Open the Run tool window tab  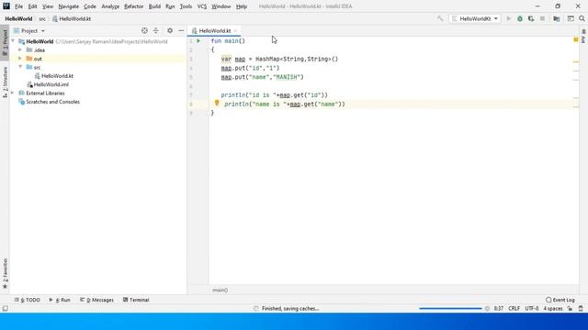[60, 300]
